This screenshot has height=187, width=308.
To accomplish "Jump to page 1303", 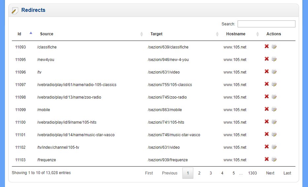I will pos(252,173).
